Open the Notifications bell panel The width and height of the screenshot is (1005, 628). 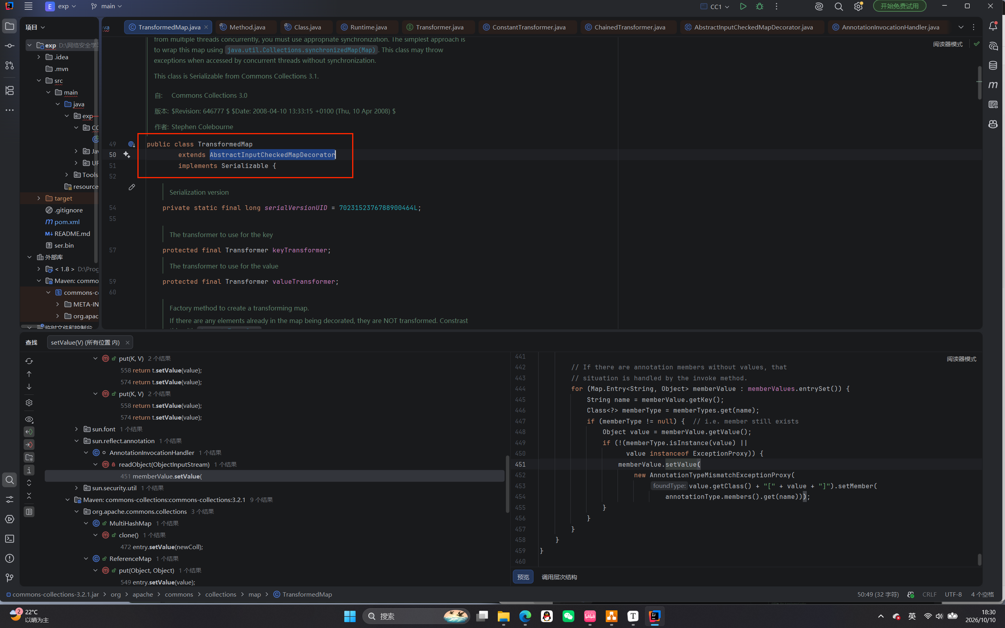click(993, 26)
